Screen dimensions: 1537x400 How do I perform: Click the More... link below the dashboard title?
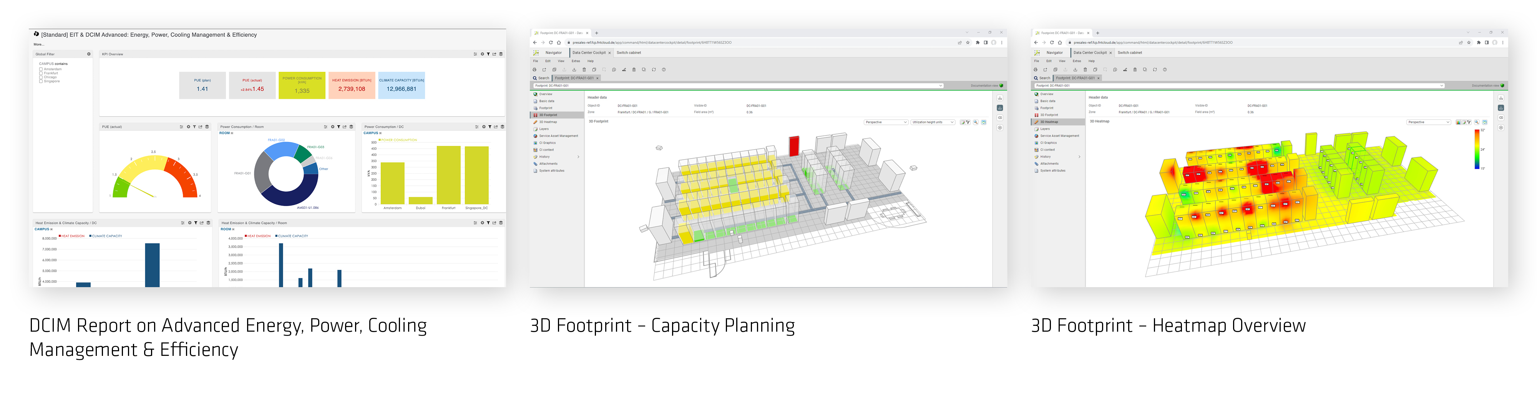coord(38,44)
